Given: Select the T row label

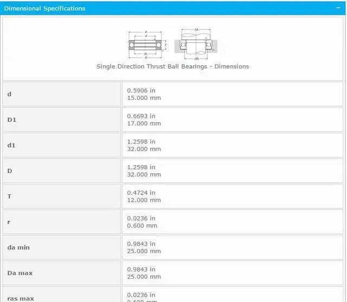Looking at the screenshot, I should click(9, 196).
